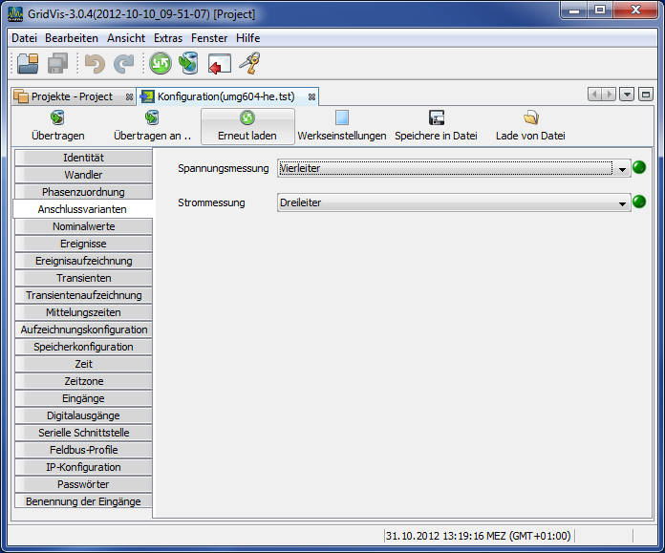The height and width of the screenshot is (553, 665).
Task: Click the scroll tabs right arrow
Action: click(609, 95)
